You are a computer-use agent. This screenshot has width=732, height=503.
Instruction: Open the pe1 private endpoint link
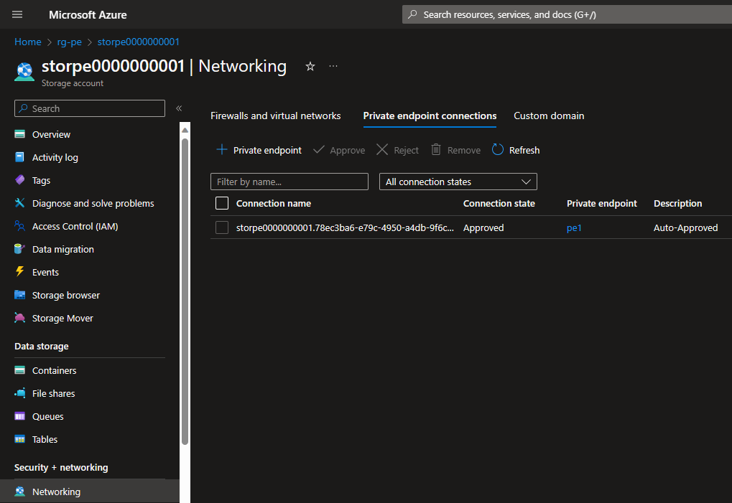pyautogui.click(x=574, y=228)
